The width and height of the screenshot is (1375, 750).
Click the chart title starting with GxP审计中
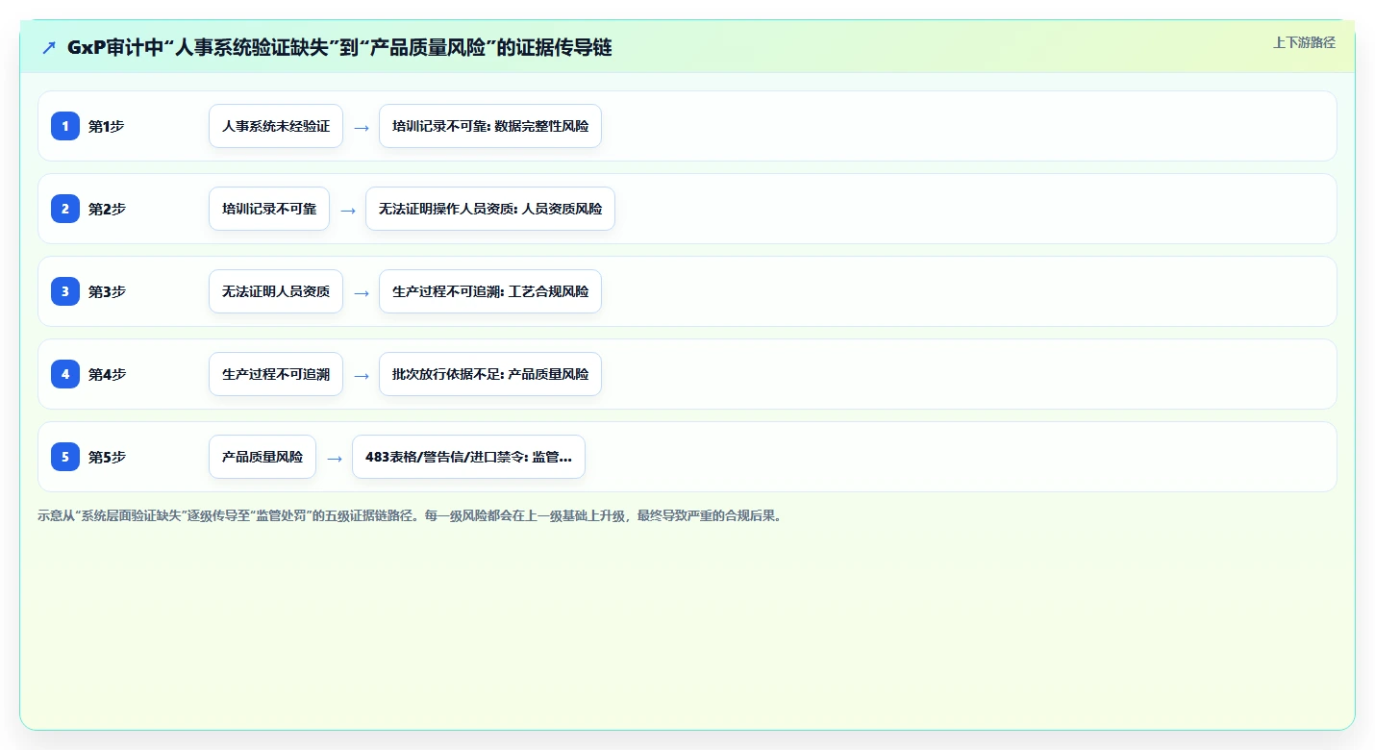(339, 47)
